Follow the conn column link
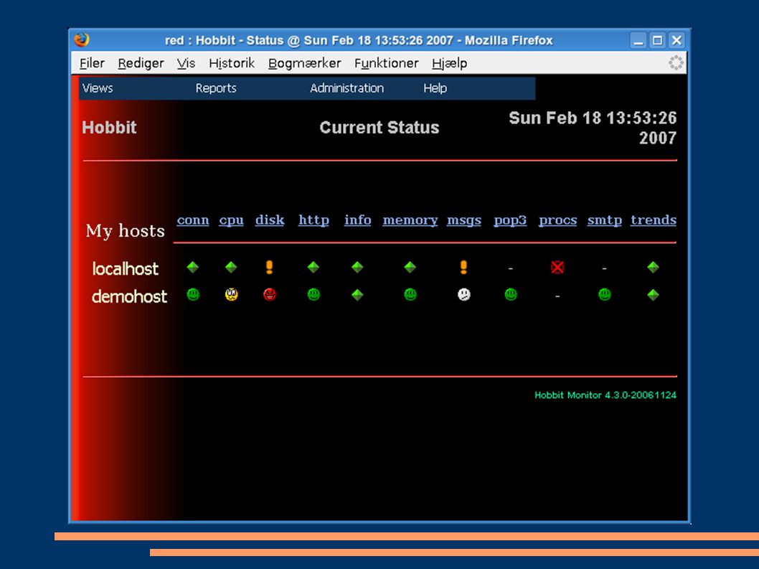The image size is (759, 569). (193, 220)
